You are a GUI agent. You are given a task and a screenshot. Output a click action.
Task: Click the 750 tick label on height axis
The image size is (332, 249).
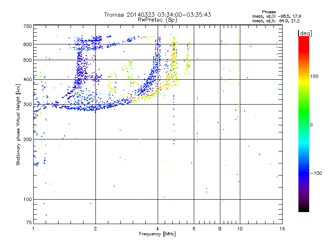(27, 26)
